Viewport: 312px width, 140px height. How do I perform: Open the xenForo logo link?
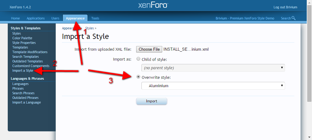coord(153,5)
